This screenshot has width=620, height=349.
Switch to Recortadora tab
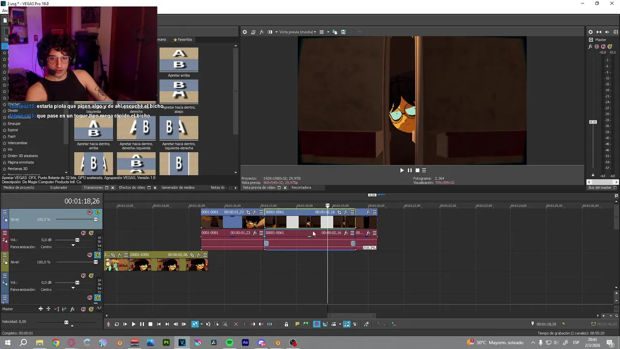(301, 188)
